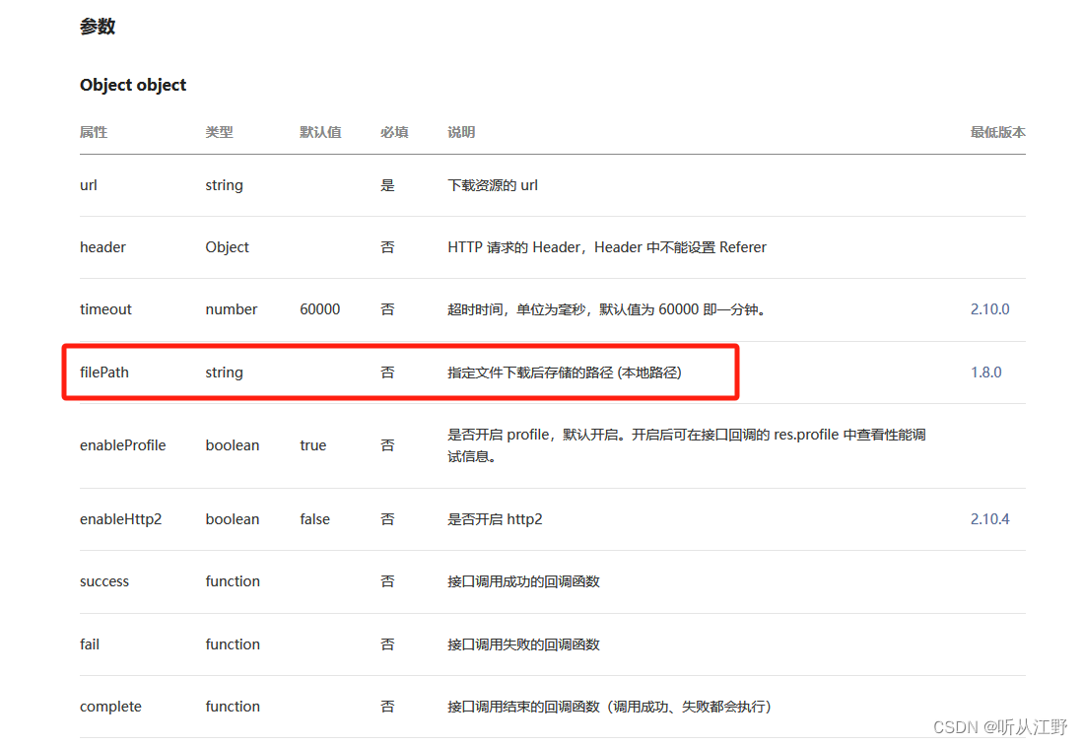
Task: Select the Object object subheading
Action: coord(133,85)
